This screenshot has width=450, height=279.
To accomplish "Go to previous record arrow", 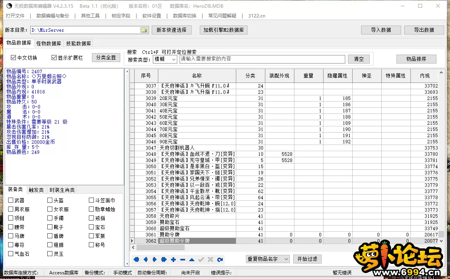I will click(145, 260).
